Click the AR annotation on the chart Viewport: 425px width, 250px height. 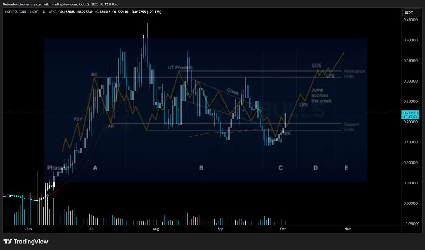(111, 126)
